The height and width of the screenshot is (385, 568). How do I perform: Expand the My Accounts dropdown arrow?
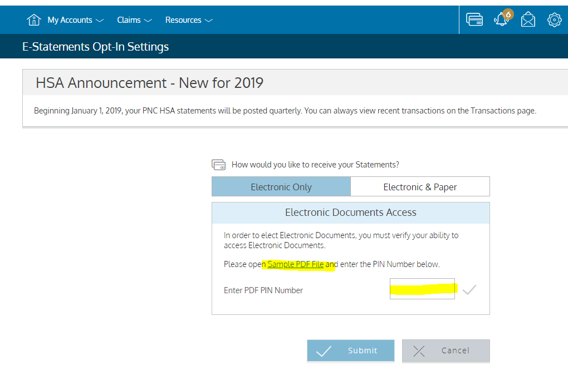click(x=100, y=21)
